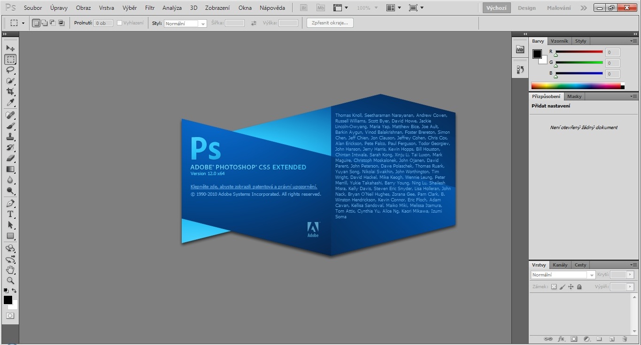Image resolution: width=641 pixels, height=345 pixels.
Task: Select the Horizontal Type tool
Action: pyautogui.click(x=10, y=214)
